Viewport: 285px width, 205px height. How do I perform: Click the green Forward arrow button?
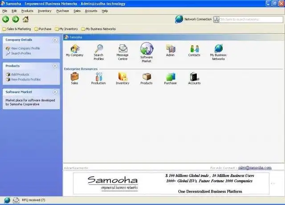click(16, 19)
